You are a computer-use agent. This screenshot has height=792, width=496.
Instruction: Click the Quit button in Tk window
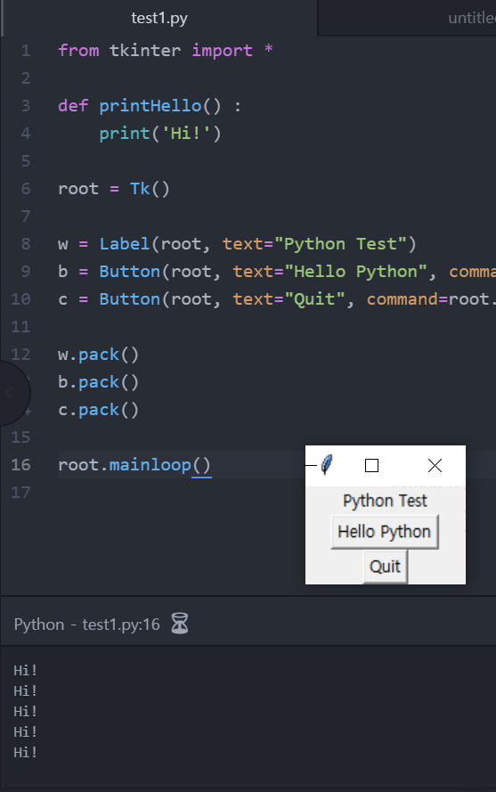click(x=385, y=567)
